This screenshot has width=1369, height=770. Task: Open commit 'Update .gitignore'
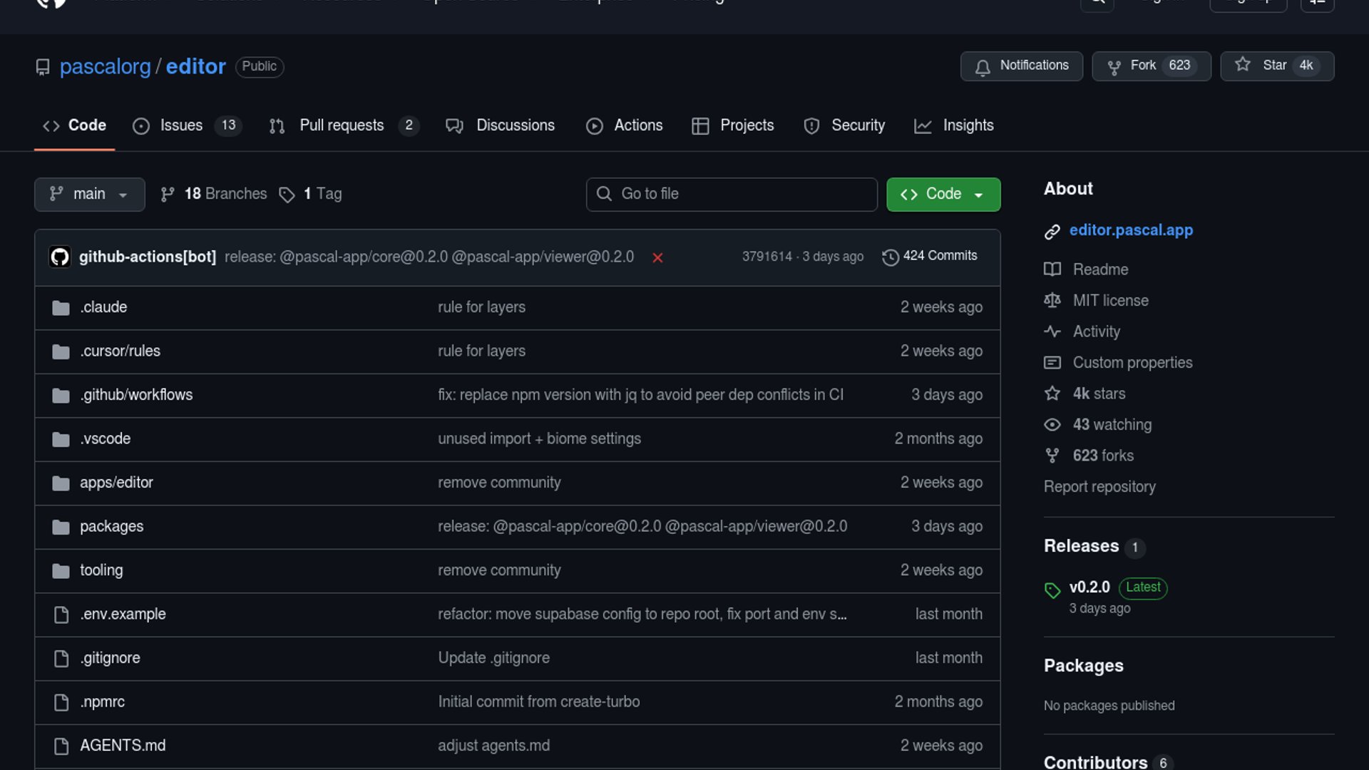click(x=493, y=658)
